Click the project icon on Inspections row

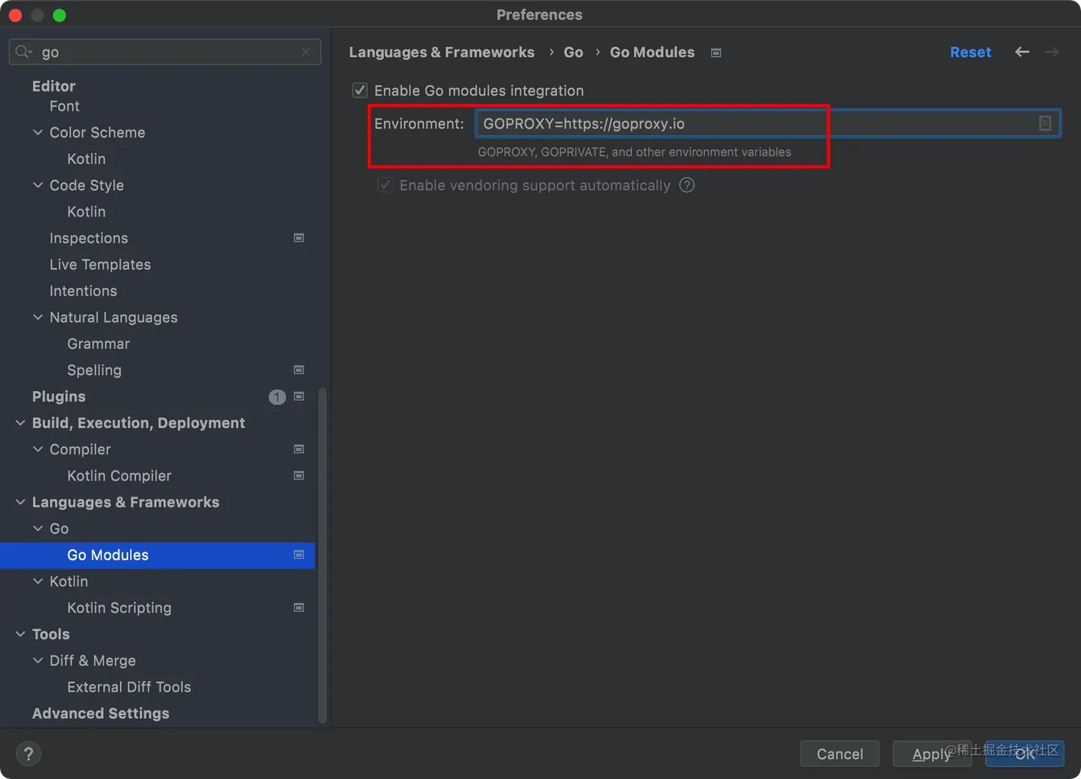[299, 238]
